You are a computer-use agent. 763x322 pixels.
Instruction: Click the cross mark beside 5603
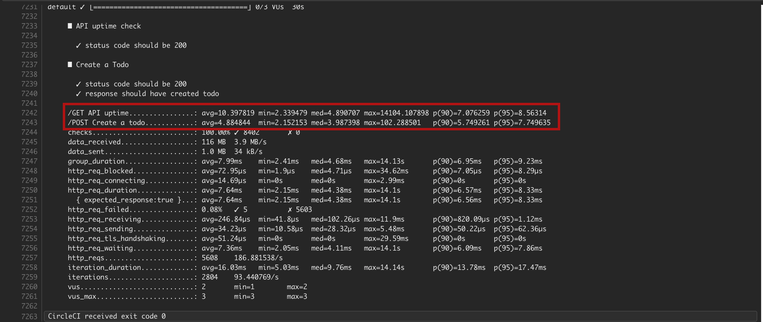pos(290,210)
